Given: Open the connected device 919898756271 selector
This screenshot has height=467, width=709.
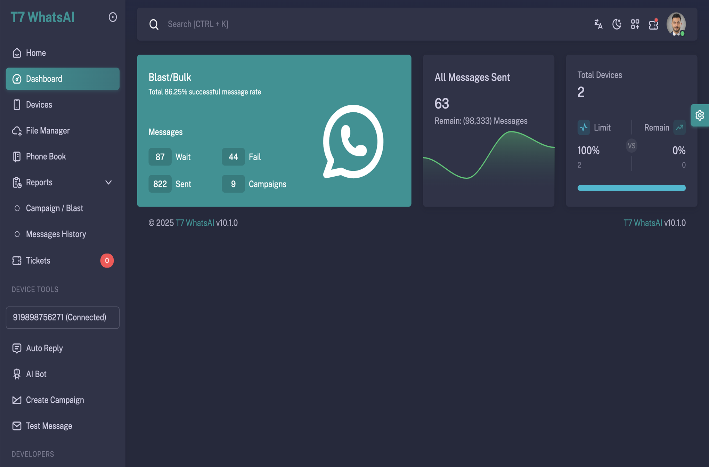Looking at the screenshot, I should point(63,317).
